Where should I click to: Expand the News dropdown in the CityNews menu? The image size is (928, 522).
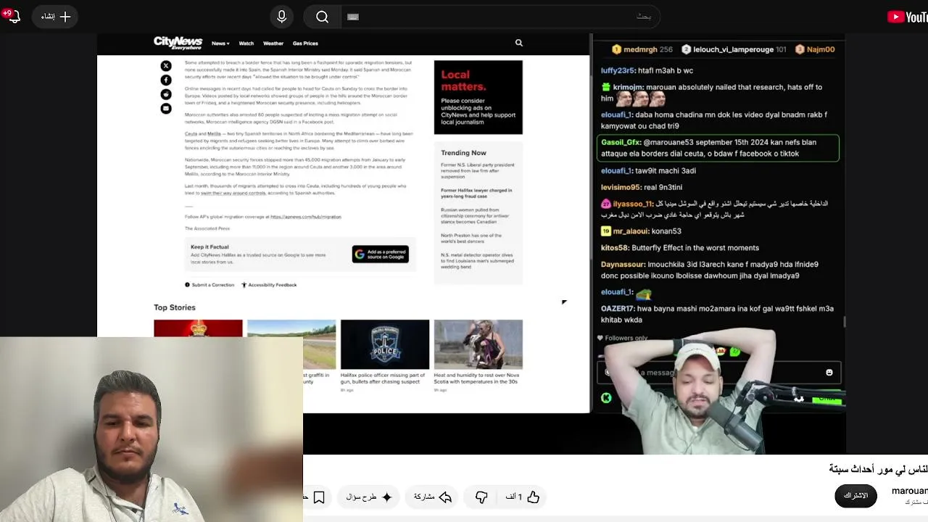coord(220,43)
